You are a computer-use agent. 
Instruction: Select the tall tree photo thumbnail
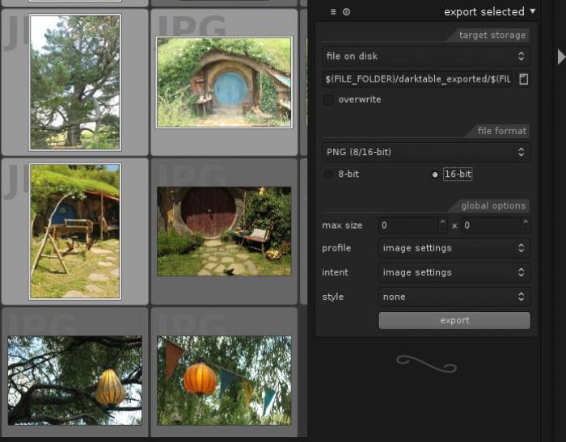pos(74,82)
